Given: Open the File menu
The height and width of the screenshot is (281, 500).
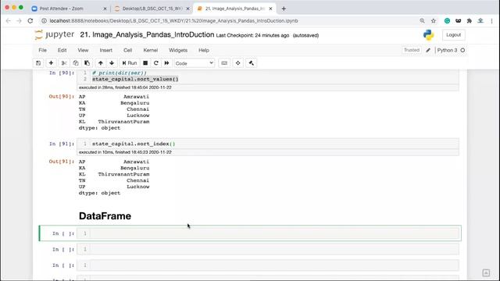Looking at the screenshot, I should click(x=43, y=50).
